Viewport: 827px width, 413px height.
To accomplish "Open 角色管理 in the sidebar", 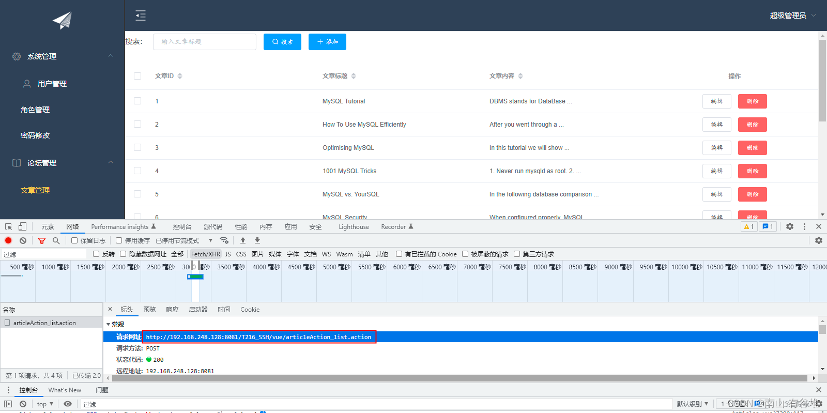I will [35, 110].
